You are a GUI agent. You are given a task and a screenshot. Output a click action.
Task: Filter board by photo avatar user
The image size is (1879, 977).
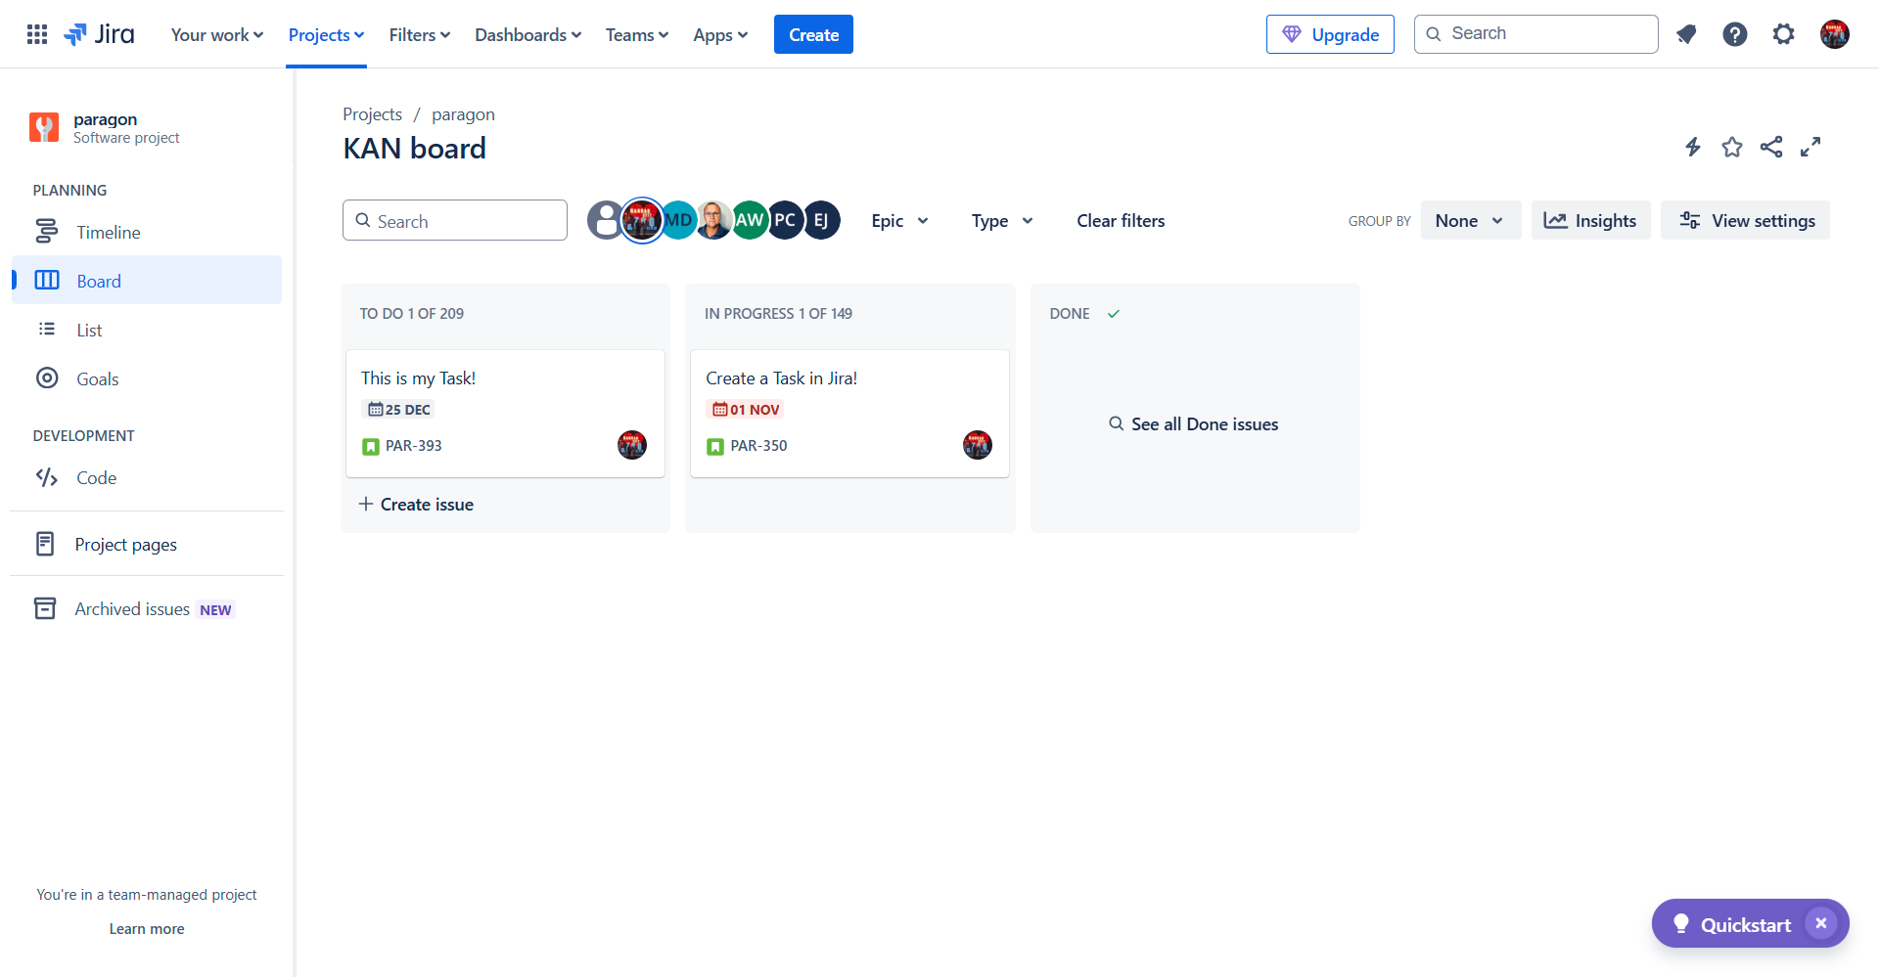click(x=714, y=220)
